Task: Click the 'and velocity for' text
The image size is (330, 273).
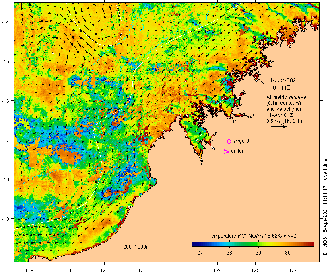Action: [x=284, y=109]
